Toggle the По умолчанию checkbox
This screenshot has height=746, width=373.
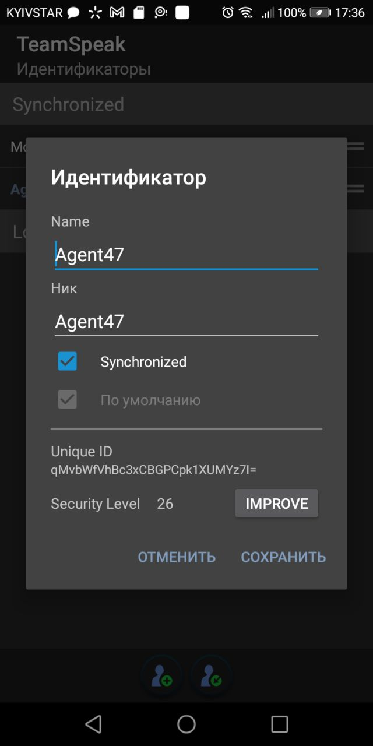[67, 400]
